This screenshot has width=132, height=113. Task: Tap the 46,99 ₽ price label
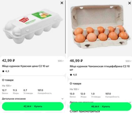(76, 61)
